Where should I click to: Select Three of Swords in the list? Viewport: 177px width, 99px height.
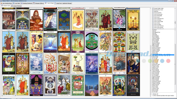pos(156,71)
